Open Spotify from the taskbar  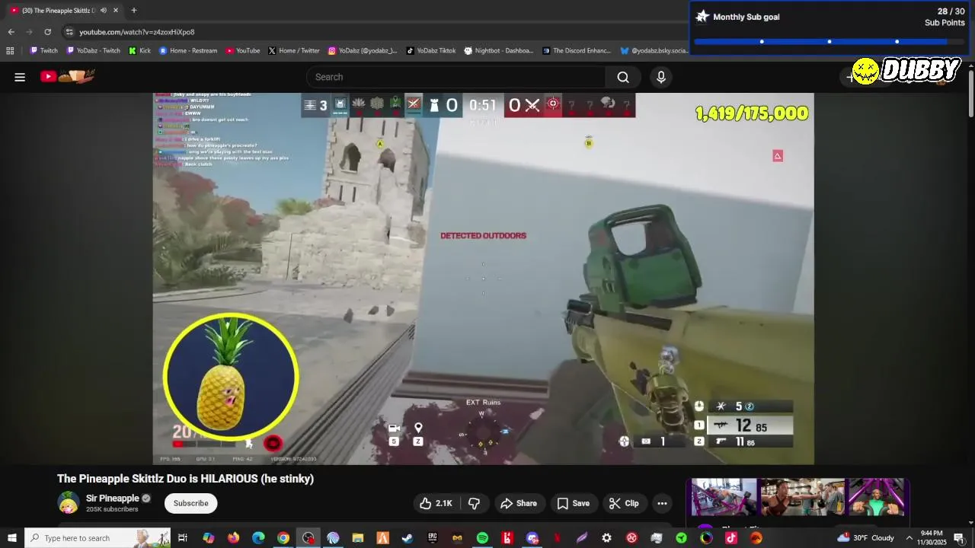482,538
